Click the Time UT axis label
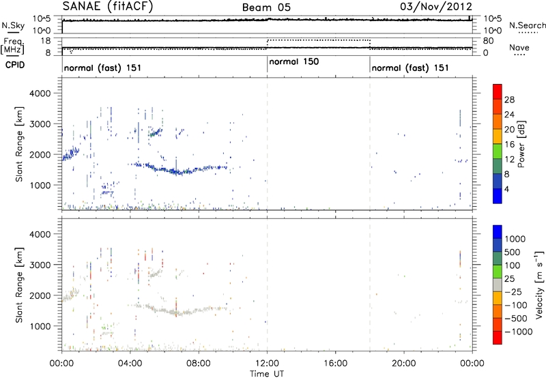The height and width of the screenshot is (378, 546). click(x=267, y=374)
